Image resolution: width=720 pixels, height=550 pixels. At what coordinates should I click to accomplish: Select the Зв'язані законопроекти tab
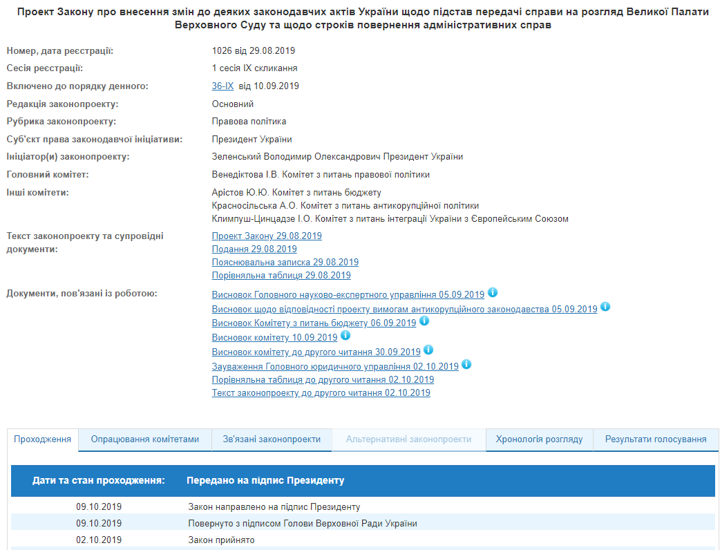coord(272,439)
